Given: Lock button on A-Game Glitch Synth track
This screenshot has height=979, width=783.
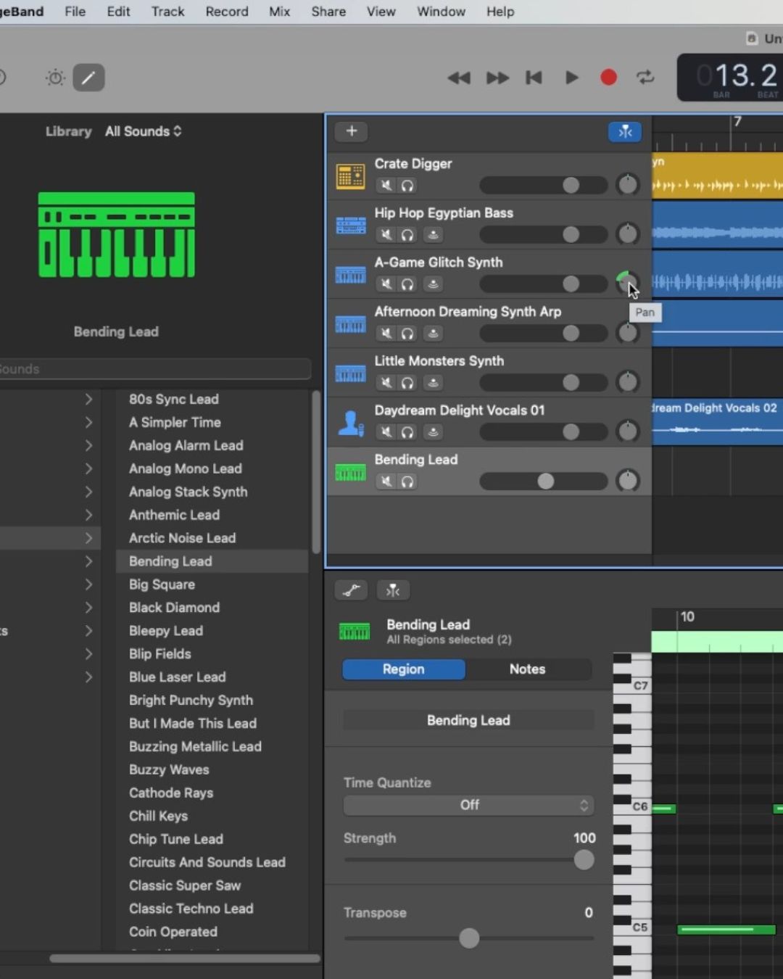Looking at the screenshot, I should [x=433, y=284].
